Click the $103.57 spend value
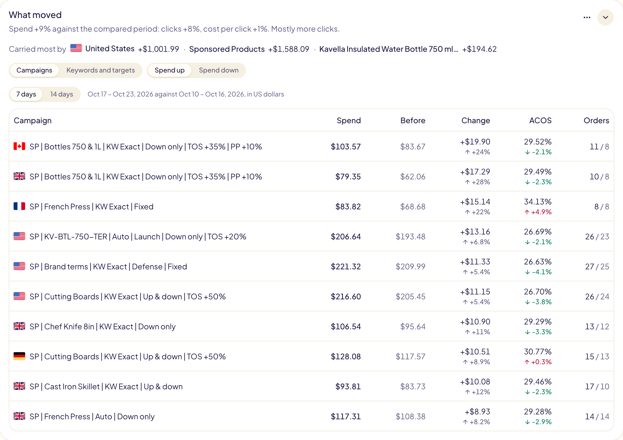The height and width of the screenshot is (440, 623). 346,147
